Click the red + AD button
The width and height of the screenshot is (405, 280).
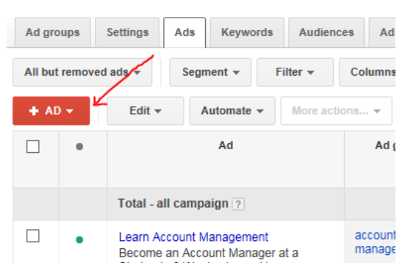tap(51, 111)
